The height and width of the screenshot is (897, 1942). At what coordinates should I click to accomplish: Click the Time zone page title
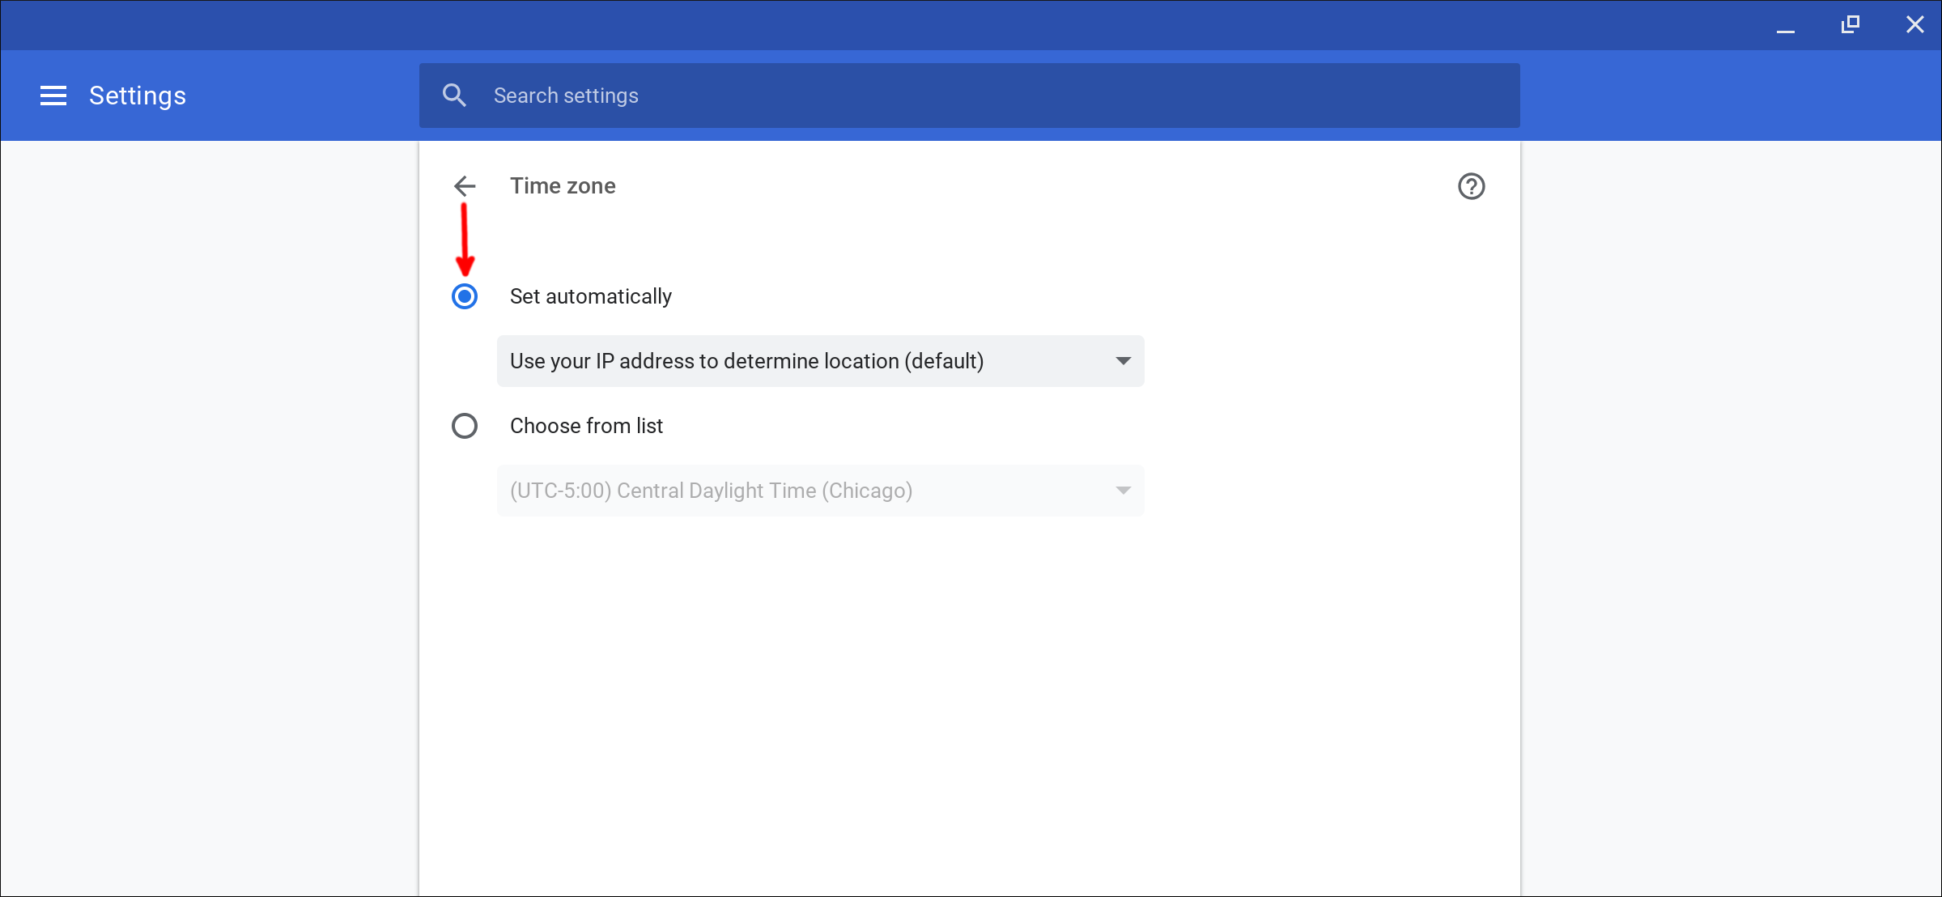coord(562,185)
